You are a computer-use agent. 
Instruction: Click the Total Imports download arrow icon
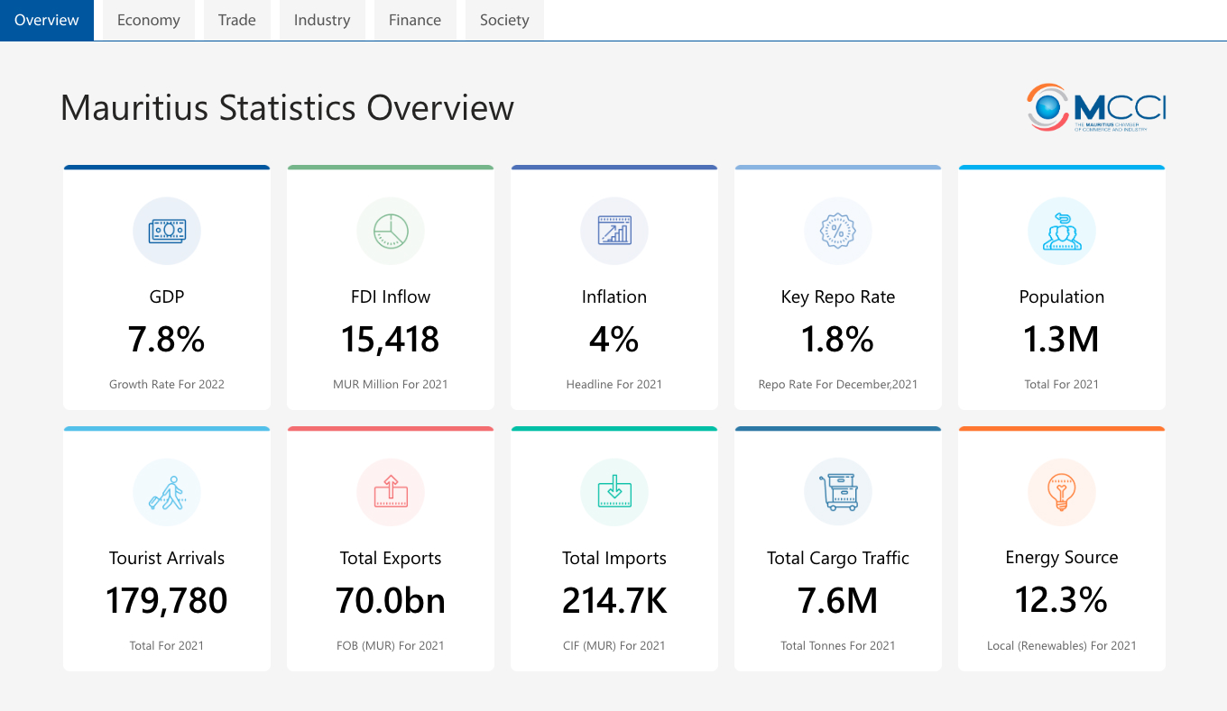coord(614,493)
